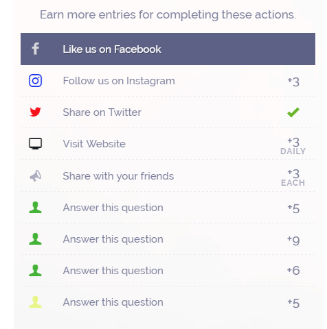Open the Share on Twitter entry
The image size is (327, 329).
[168, 112]
